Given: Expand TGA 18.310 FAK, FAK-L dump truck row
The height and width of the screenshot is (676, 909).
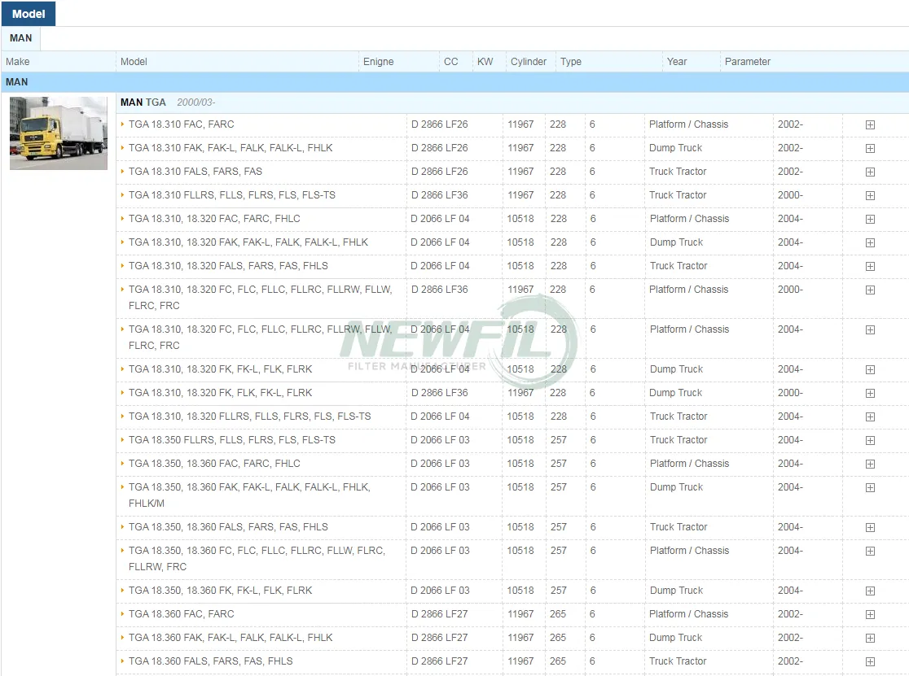Looking at the screenshot, I should (870, 149).
